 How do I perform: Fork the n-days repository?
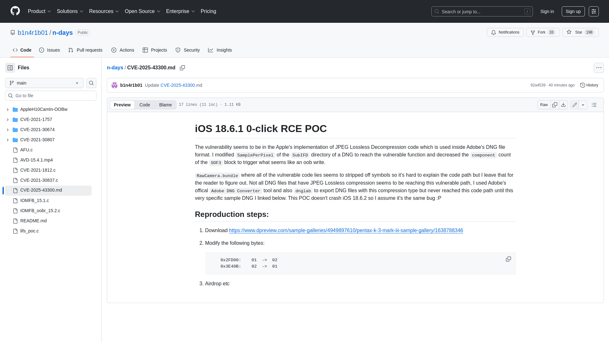543,32
